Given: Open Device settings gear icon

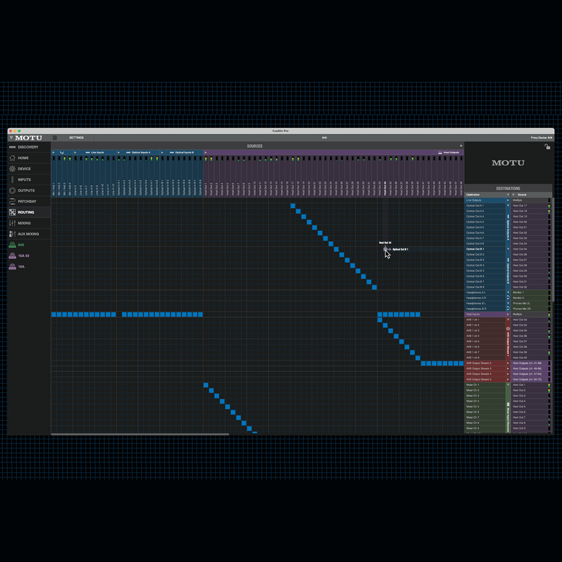Looking at the screenshot, I should pyautogui.click(x=12, y=169).
